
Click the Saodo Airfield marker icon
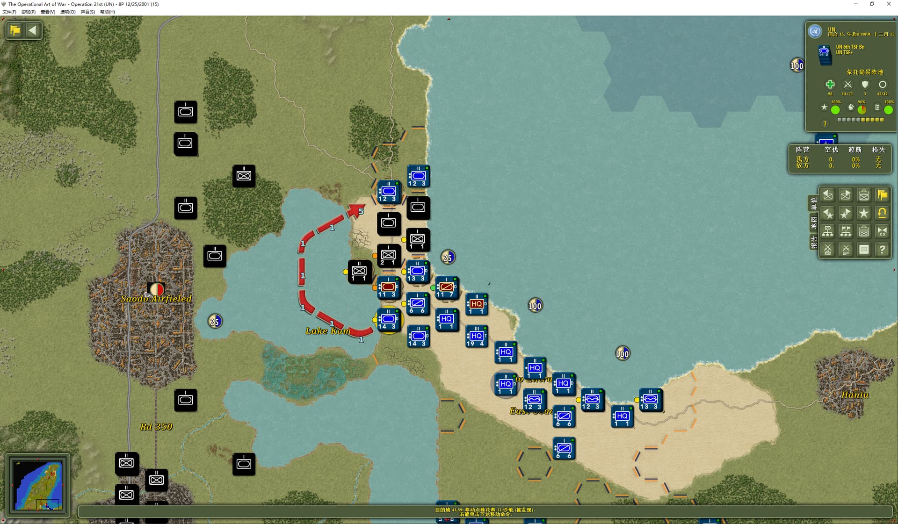[156, 289]
